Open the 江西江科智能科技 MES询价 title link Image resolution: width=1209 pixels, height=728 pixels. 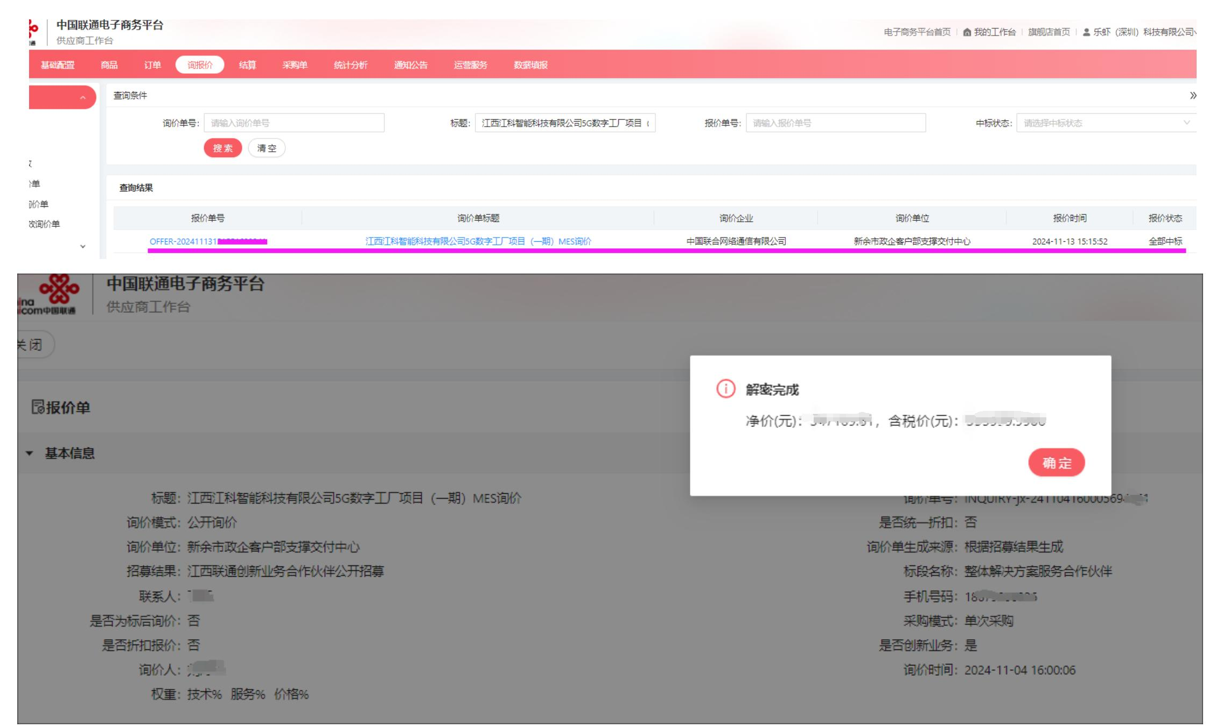[478, 241]
